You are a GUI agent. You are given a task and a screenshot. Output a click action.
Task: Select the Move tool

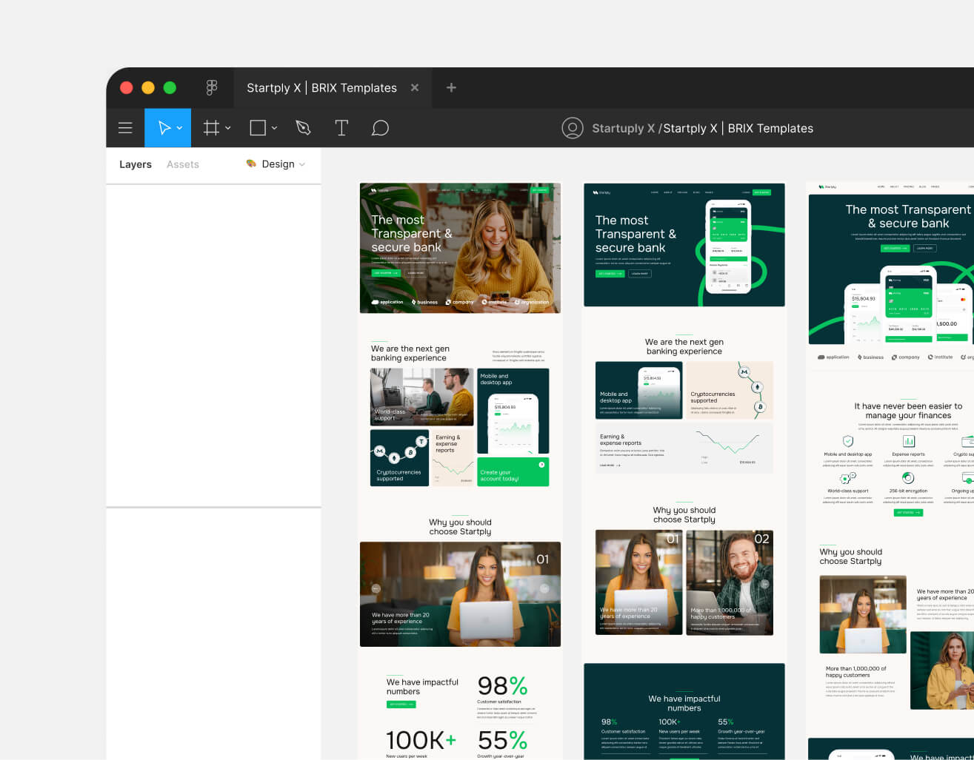tap(163, 127)
